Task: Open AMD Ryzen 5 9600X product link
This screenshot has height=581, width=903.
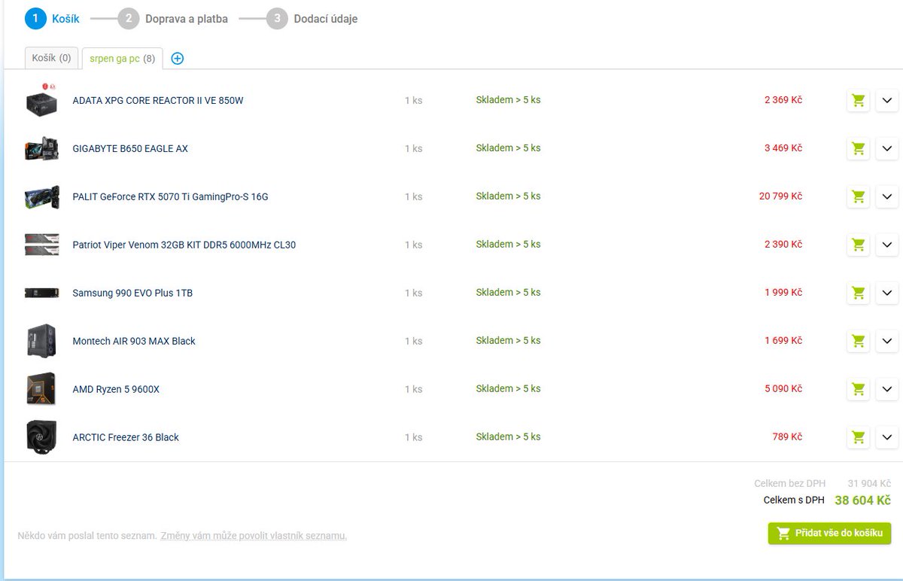Action: [x=116, y=389]
